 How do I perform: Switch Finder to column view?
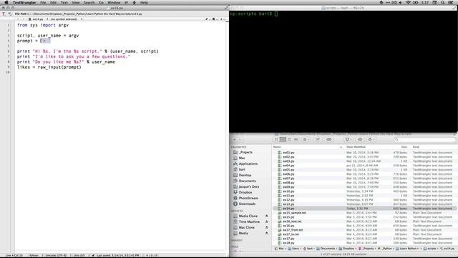coord(289,140)
